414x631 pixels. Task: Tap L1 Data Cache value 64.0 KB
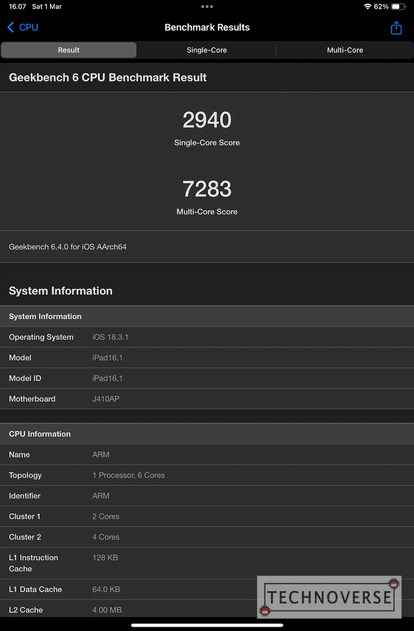coord(106,590)
